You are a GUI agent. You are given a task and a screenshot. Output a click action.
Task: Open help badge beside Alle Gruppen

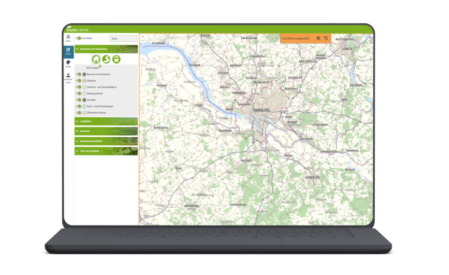(100, 66)
